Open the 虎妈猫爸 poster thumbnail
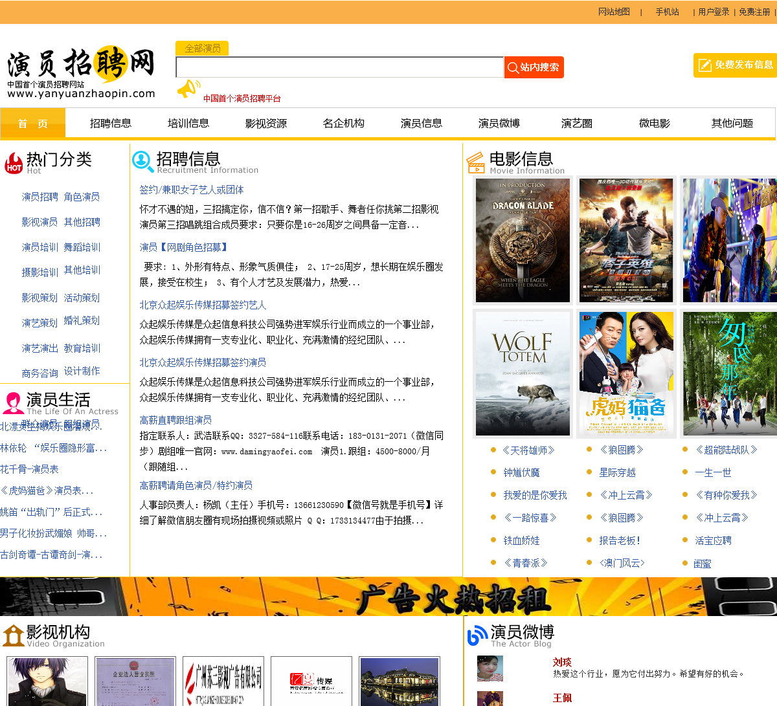777x706 pixels. [x=626, y=373]
